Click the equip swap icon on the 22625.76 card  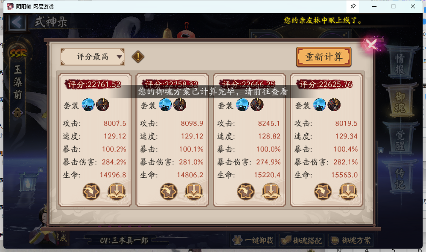[x=323, y=192]
